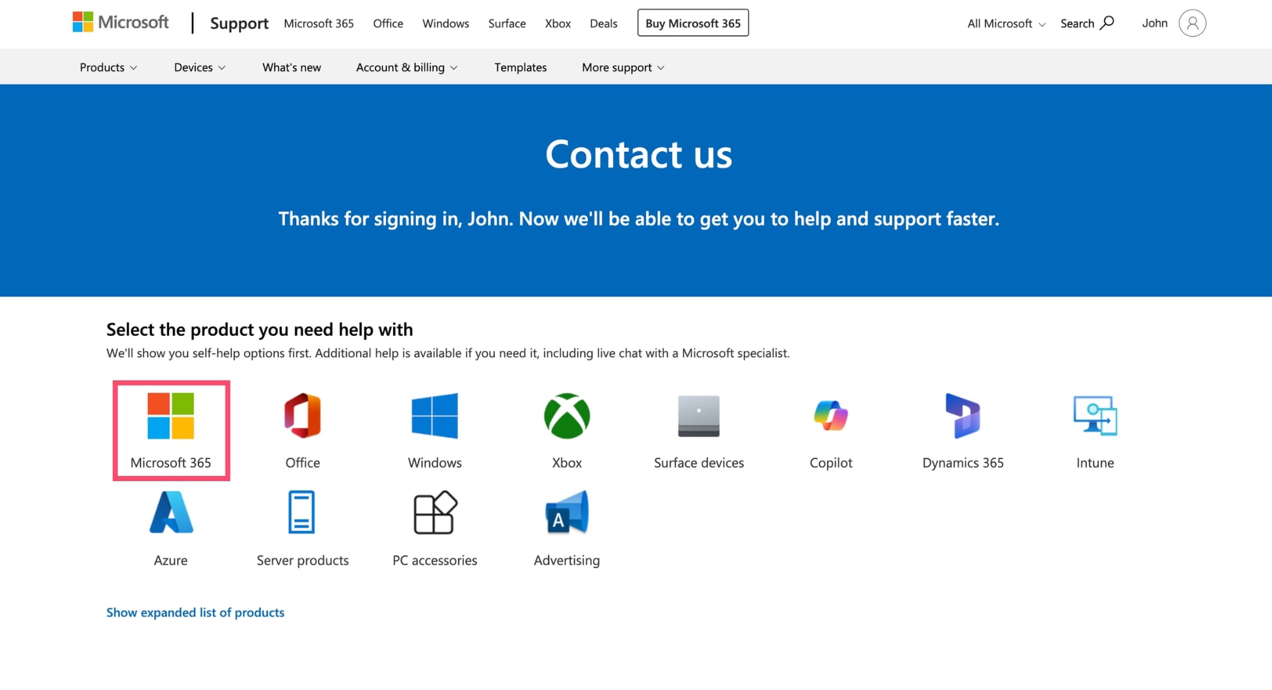Select the Microsoft 365 product tile icon
This screenshot has height=690, width=1272.
(170, 416)
